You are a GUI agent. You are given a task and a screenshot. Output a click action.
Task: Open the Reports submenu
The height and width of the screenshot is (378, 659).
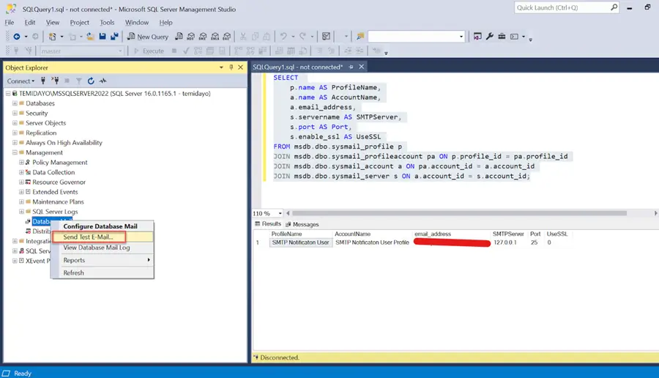pyautogui.click(x=103, y=260)
